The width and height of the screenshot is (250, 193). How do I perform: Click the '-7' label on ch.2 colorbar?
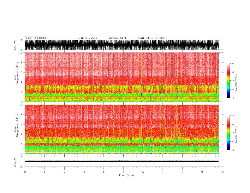pos(233,150)
